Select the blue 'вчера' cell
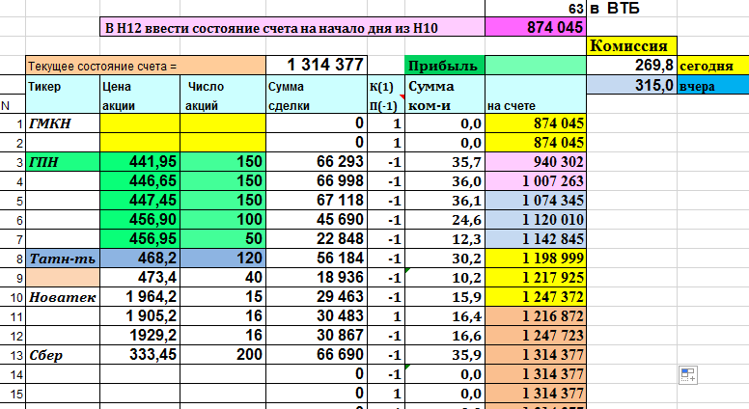This screenshot has width=749, height=409. (x=713, y=85)
